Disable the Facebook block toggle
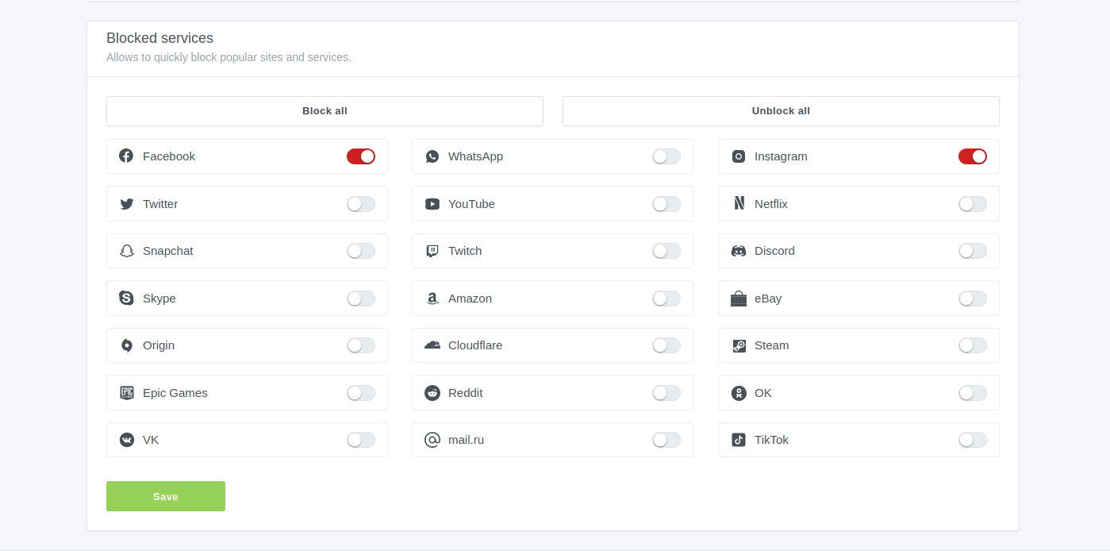This screenshot has height=551, width=1110. tap(361, 156)
